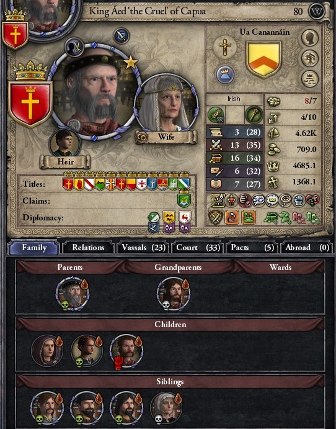This screenshot has width=336, height=429.
Task: Click the Ua Canannáin dynasty shield
Action: [263, 59]
